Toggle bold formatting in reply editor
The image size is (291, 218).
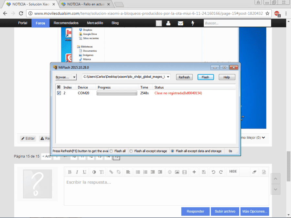[x=70, y=172]
